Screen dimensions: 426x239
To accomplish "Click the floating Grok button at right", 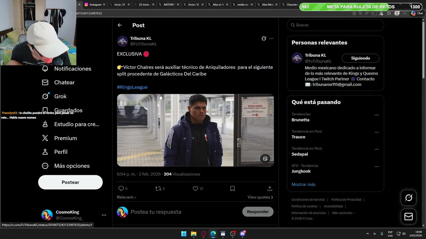I will coord(409,198).
